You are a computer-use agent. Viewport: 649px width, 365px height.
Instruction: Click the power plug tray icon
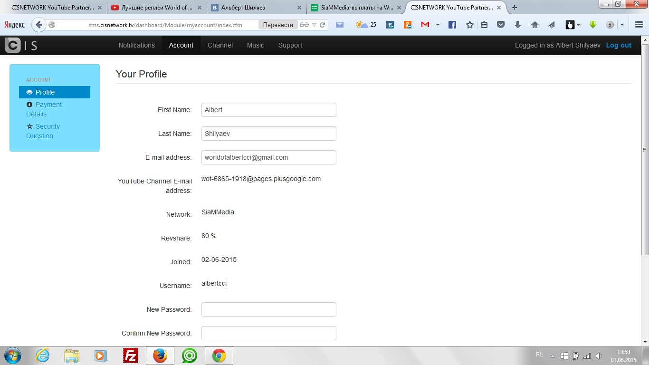[x=576, y=355]
